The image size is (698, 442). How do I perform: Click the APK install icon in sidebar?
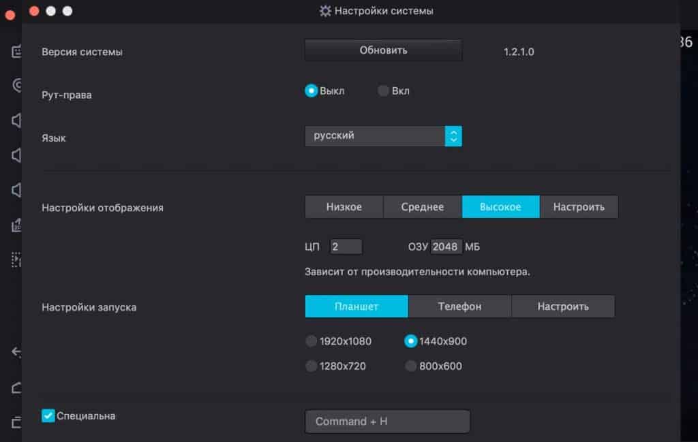16,225
